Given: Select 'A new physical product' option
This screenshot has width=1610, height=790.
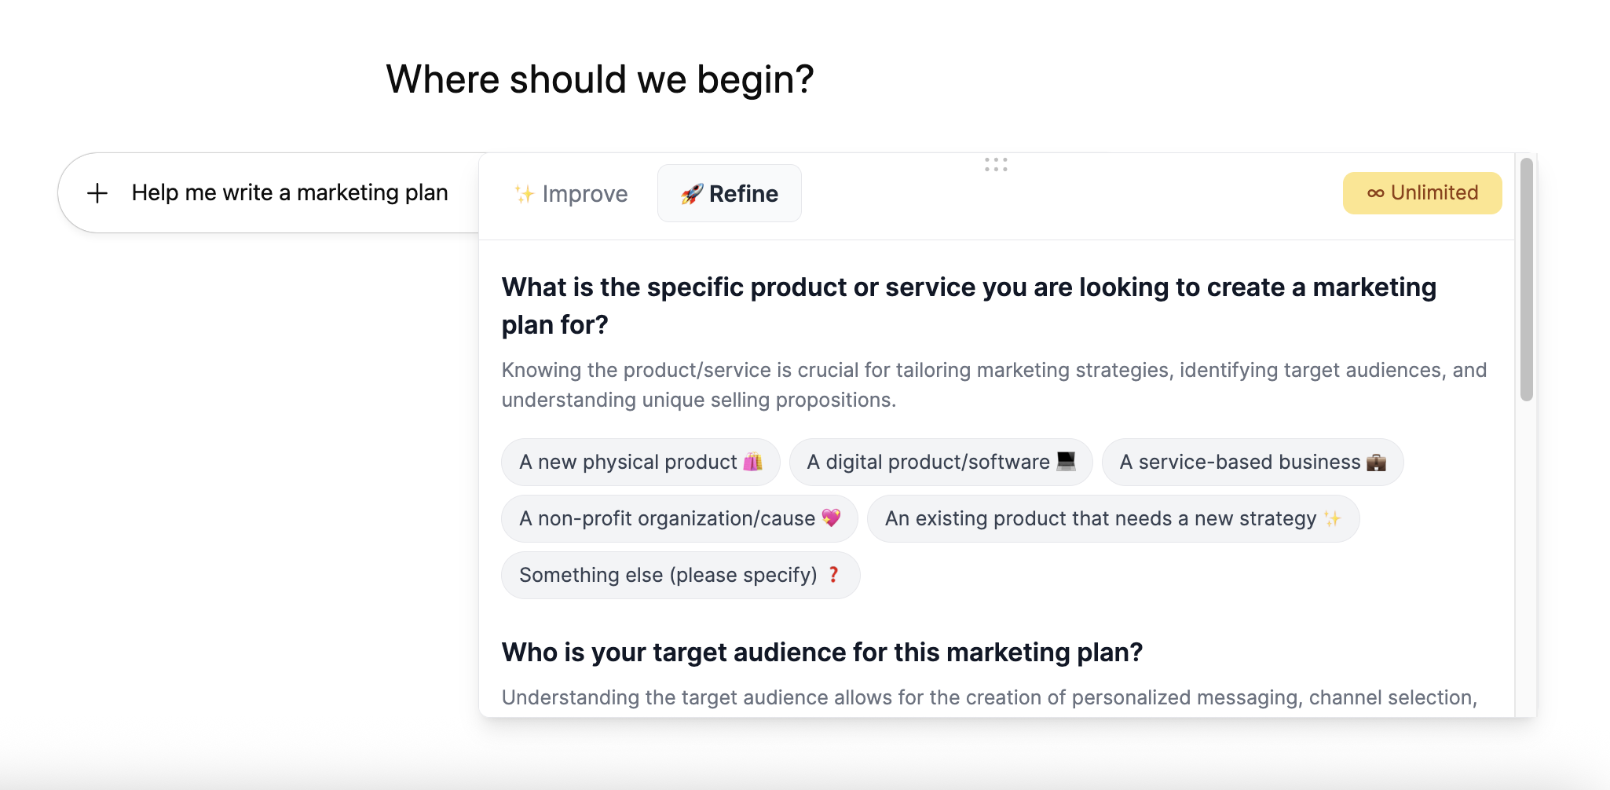Looking at the screenshot, I should pyautogui.click(x=628, y=462).
